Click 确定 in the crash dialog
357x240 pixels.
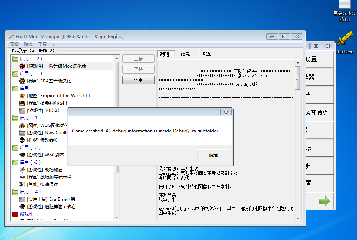213,155
